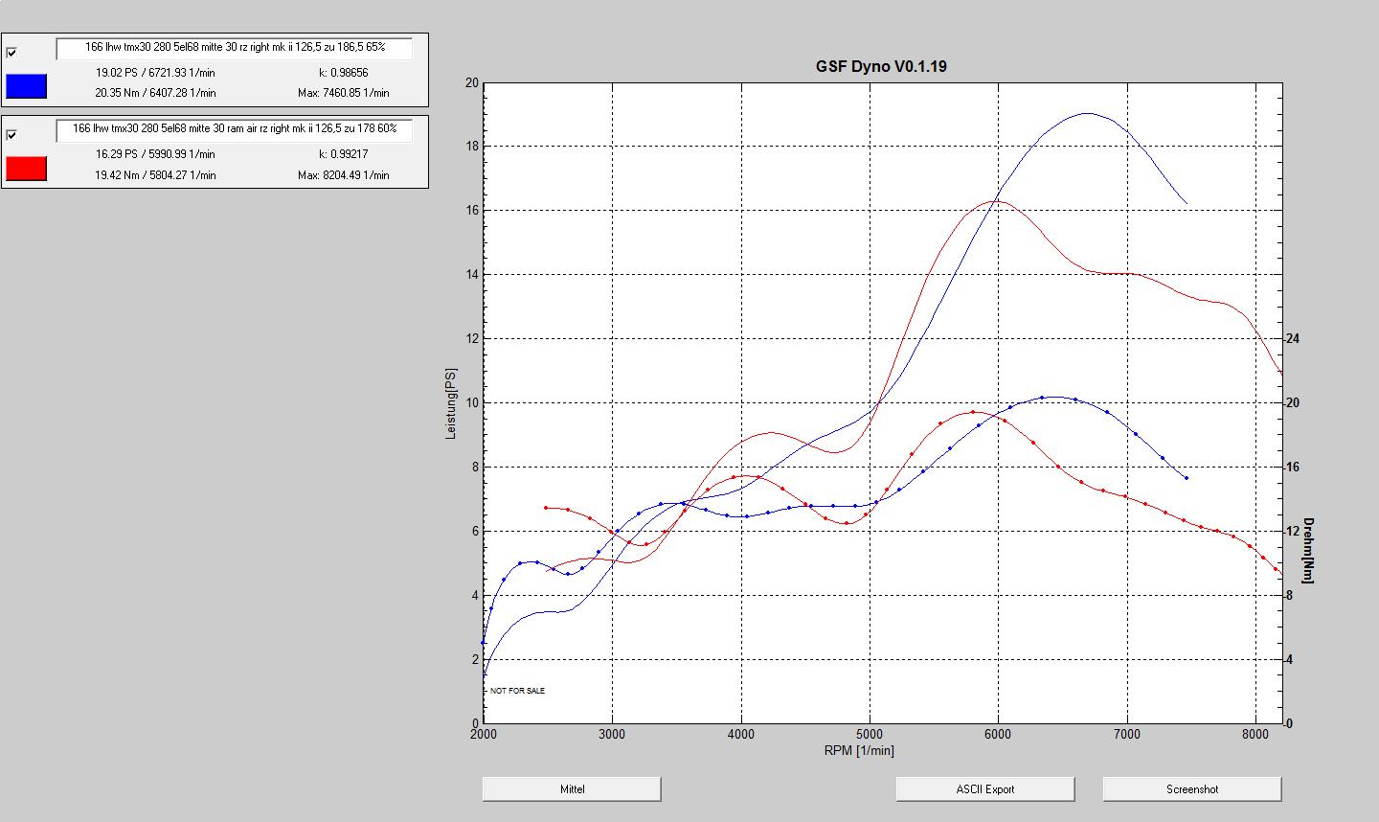The image size is (1379, 822).
Task: Click the k: 0.98656 correction value
Action: point(343,73)
